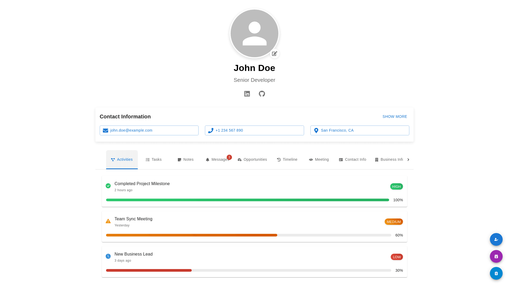509x286 pixels.
Task: Click the HIGH priority chip
Action: [396, 186]
